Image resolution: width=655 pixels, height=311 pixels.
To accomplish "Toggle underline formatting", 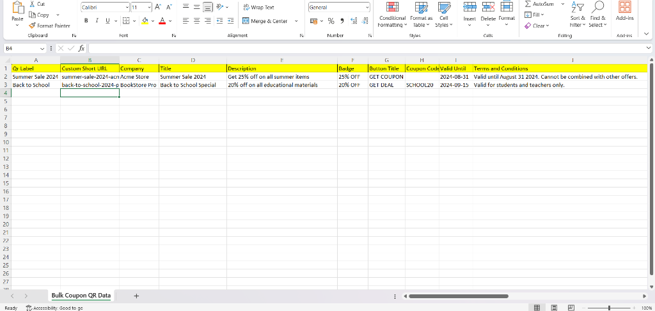I will coord(107,20).
